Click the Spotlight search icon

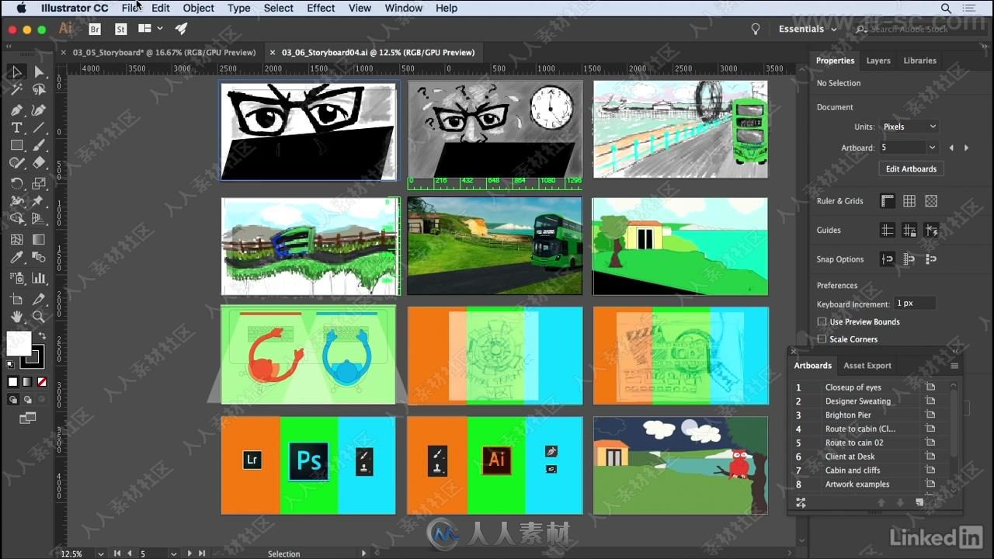point(946,8)
